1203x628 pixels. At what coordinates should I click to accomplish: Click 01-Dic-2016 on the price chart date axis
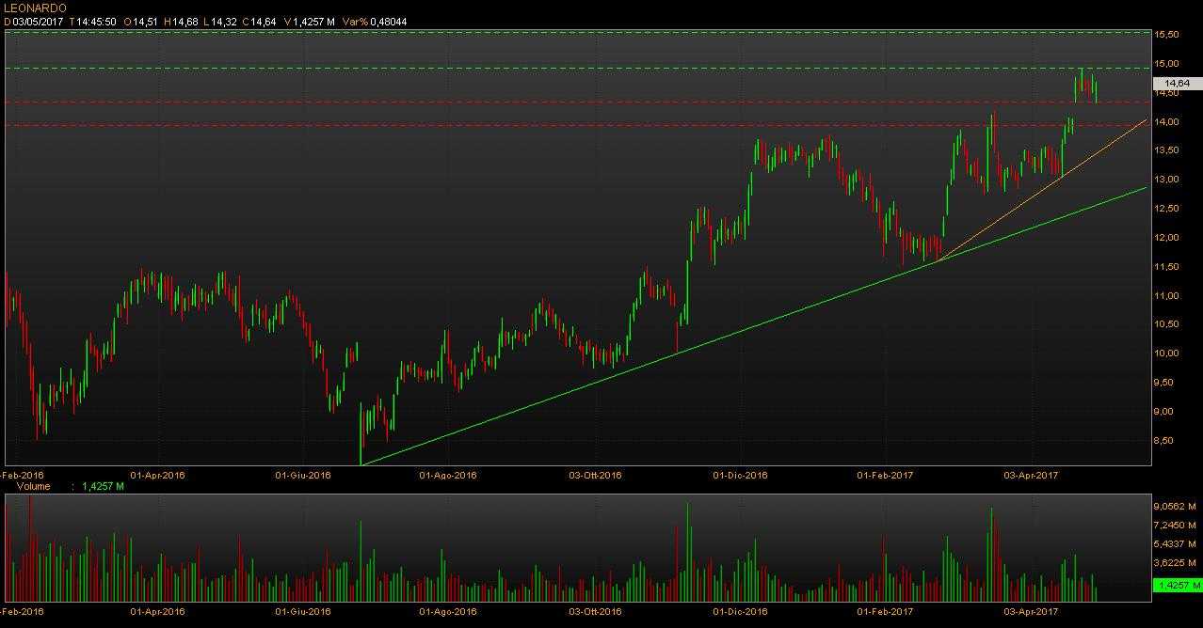tap(740, 475)
